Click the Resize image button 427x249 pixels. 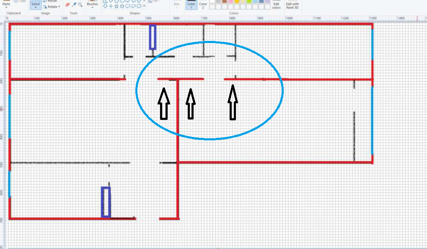point(50,1)
